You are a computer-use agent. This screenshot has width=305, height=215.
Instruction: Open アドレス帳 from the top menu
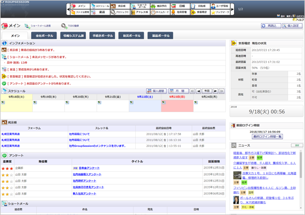pos(140,12)
